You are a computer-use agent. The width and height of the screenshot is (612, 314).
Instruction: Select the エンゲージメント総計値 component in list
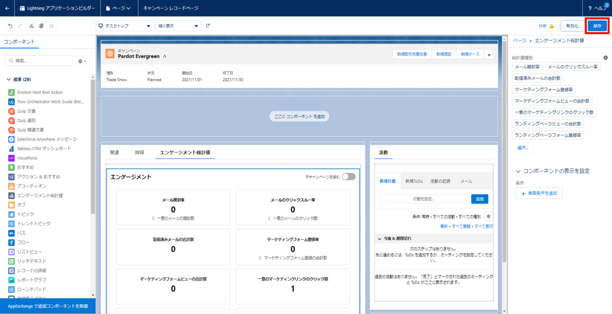36,195
